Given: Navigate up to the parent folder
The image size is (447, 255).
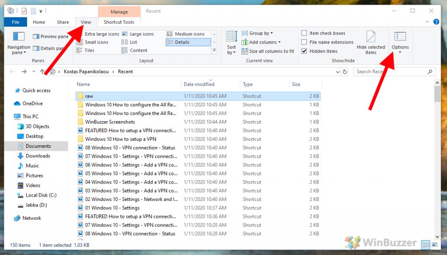Looking at the screenshot, I should (43, 71).
